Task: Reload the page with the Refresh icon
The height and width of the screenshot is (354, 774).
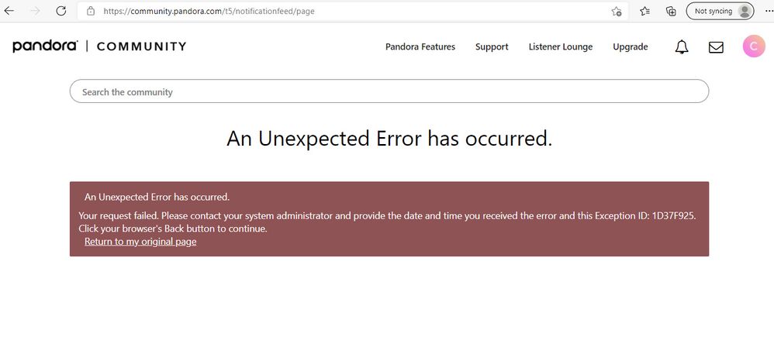Action: pos(60,12)
